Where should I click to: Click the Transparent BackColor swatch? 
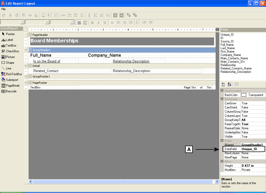pos(244,95)
